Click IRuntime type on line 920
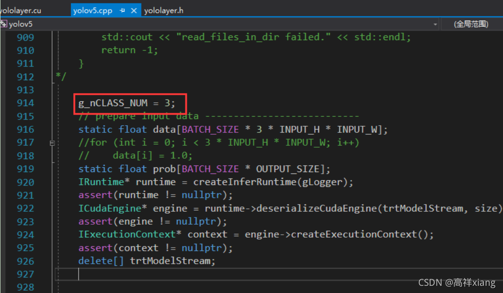The image size is (503, 293). point(101,182)
